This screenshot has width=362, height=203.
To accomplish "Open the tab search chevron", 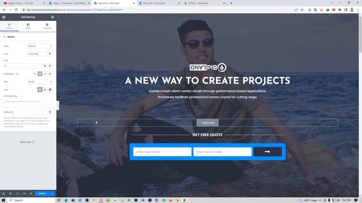I will 331,3.
